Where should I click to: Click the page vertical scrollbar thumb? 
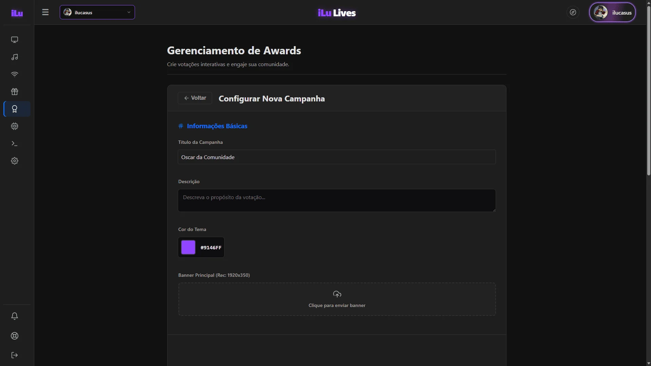pyautogui.click(x=649, y=91)
